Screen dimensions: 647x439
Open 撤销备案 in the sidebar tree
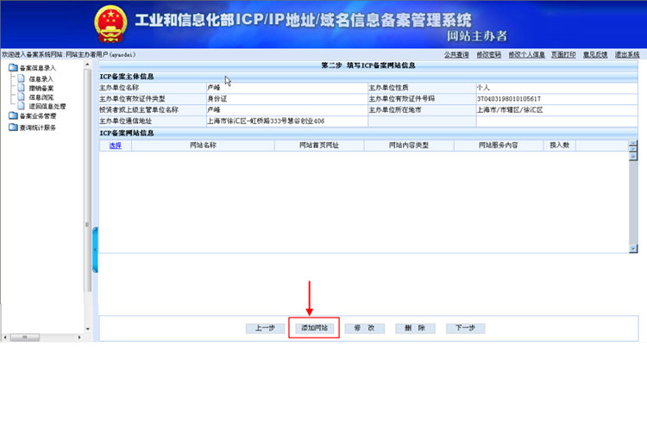pyautogui.click(x=41, y=88)
